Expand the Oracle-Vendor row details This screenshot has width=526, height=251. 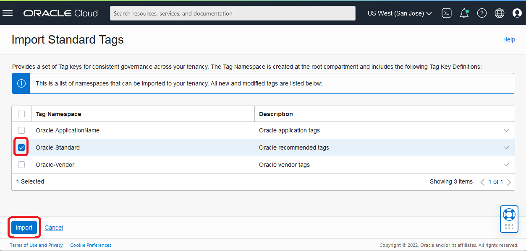(506, 165)
